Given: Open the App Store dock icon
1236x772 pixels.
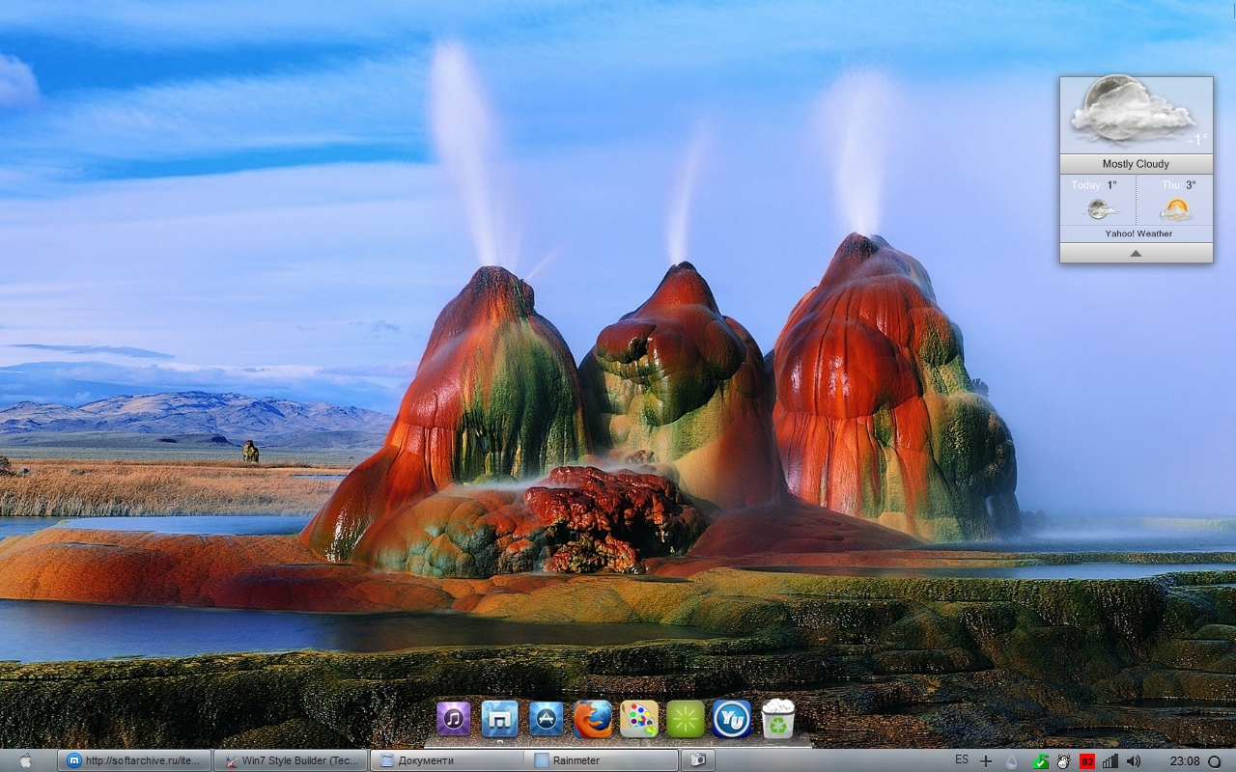Looking at the screenshot, I should point(547,719).
